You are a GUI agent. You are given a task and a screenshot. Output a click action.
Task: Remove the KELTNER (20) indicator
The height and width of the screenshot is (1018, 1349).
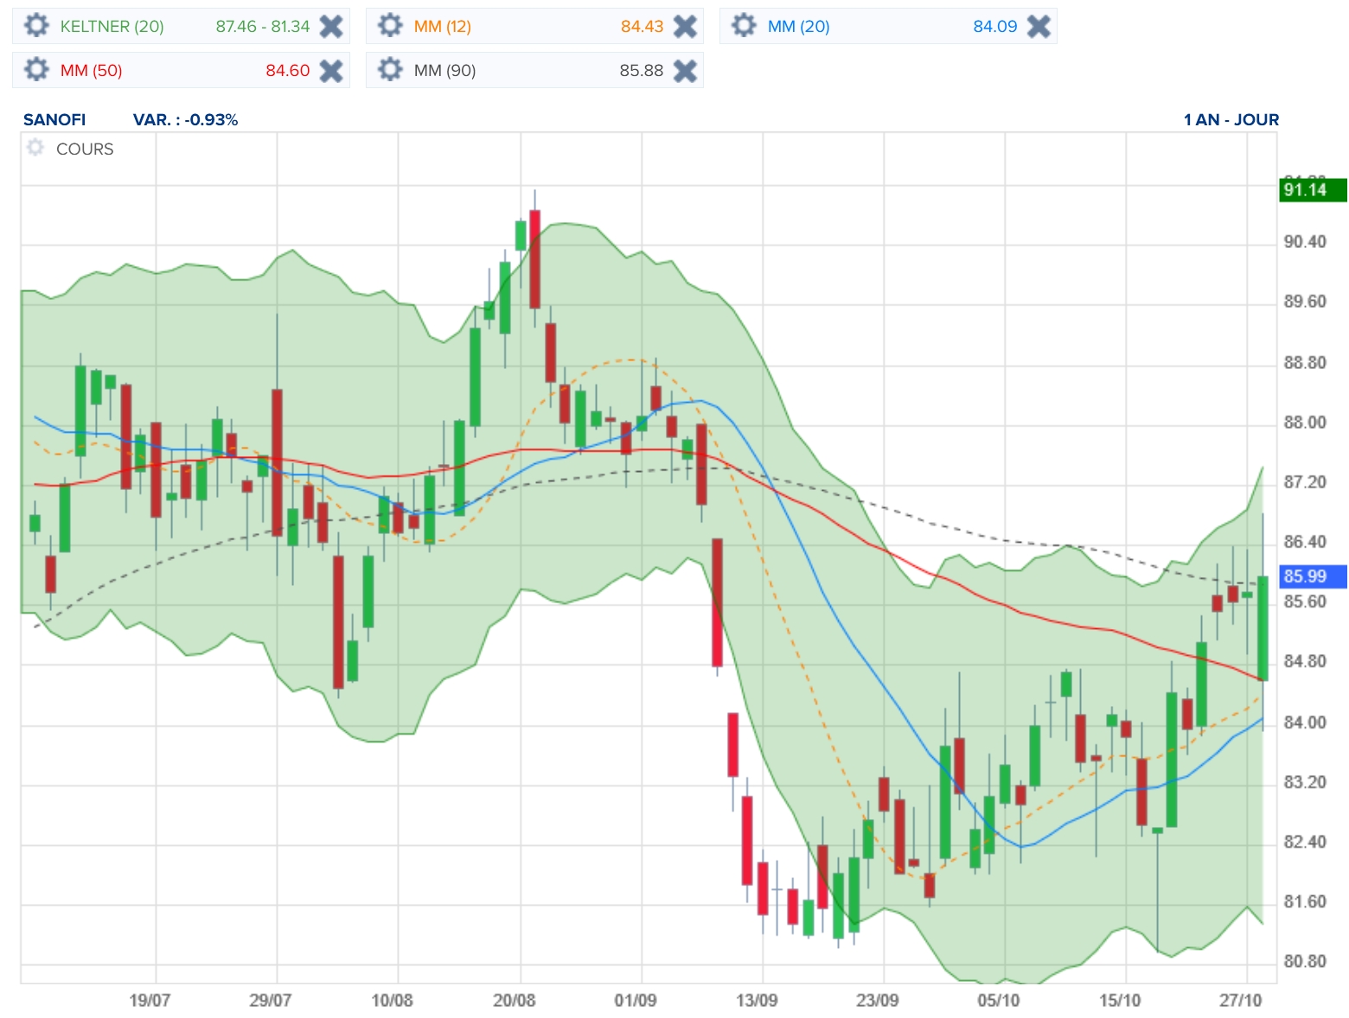point(331,27)
